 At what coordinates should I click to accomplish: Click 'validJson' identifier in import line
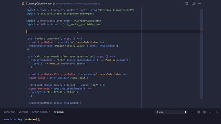tap(43, 24)
